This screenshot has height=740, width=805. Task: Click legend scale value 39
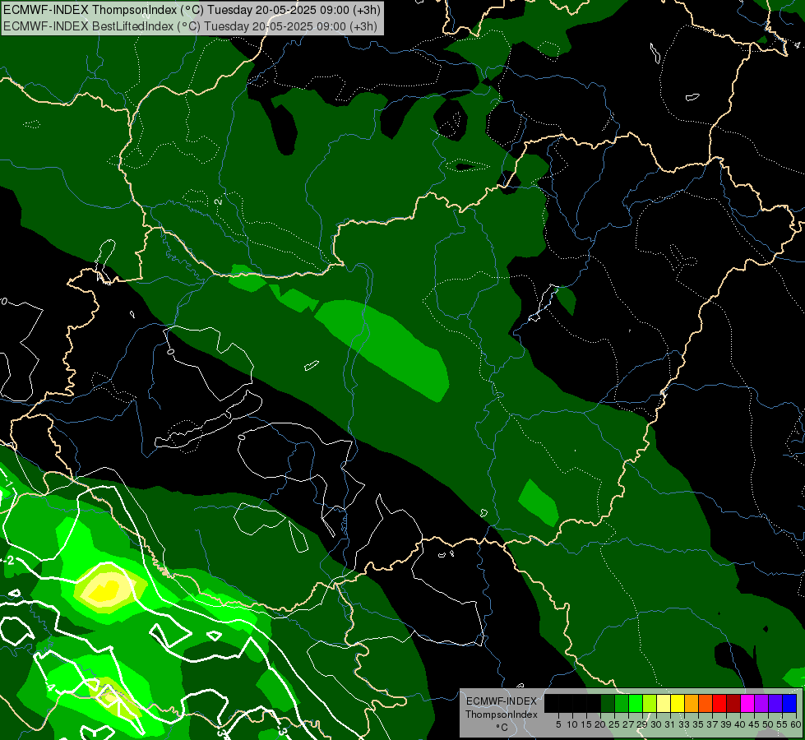726,724
